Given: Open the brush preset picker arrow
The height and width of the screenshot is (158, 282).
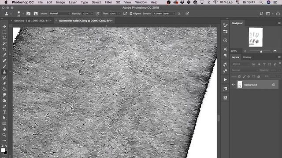Looking at the screenshot, I should [23, 14].
